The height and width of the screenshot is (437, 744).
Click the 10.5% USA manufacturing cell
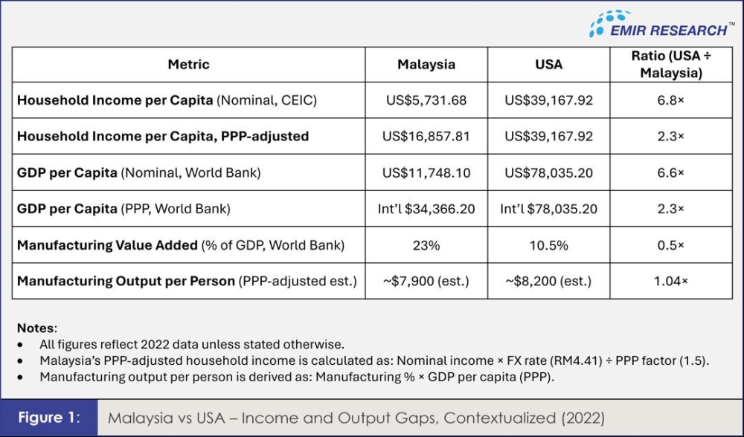point(548,245)
